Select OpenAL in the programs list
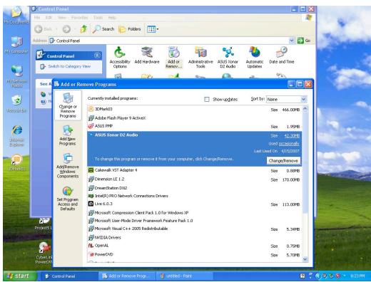This screenshot has height=282, width=371. [195, 246]
